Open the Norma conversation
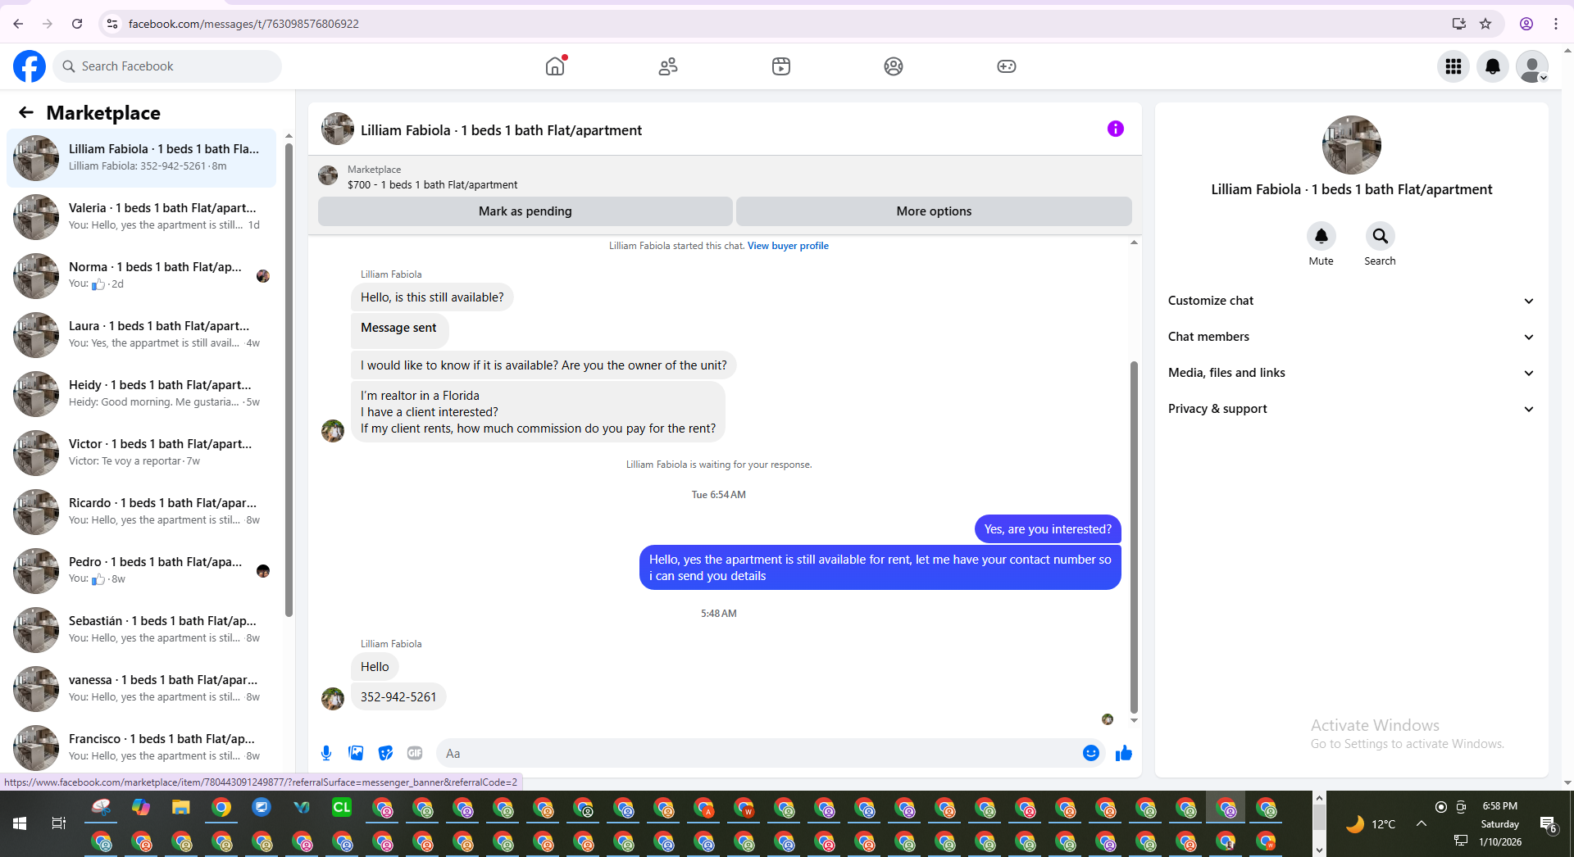 pos(141,275)
